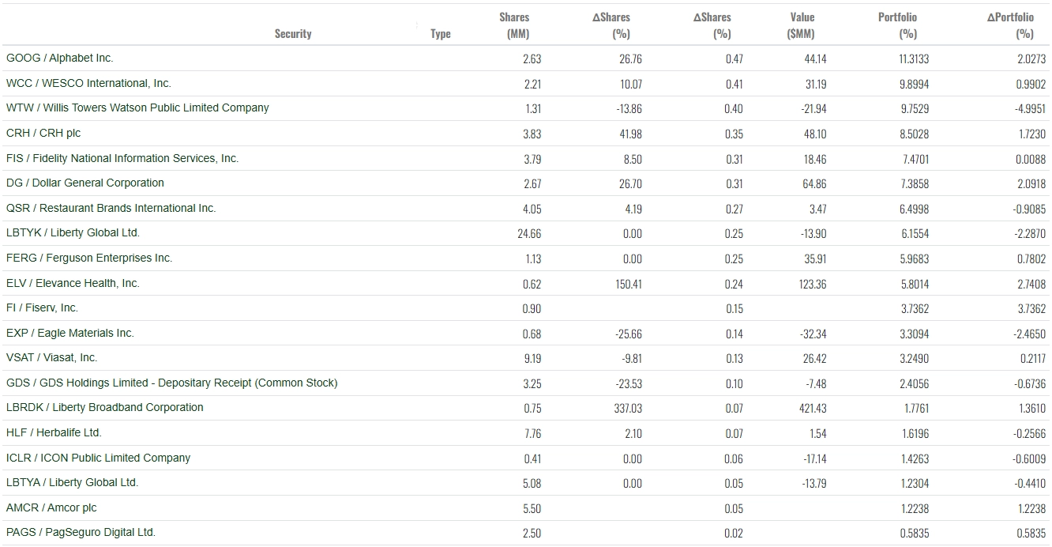The width and height of the screenshot is (1052, 547).
Task: Select the 0.5835 portfolio cell for PagSeguro
Action: (915, 534)
